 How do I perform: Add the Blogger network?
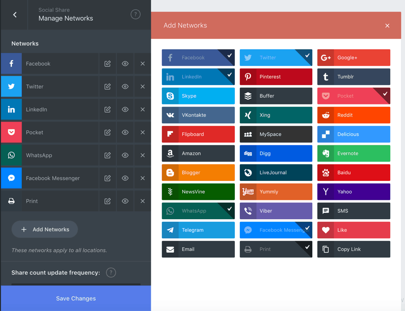pos(198,172)
